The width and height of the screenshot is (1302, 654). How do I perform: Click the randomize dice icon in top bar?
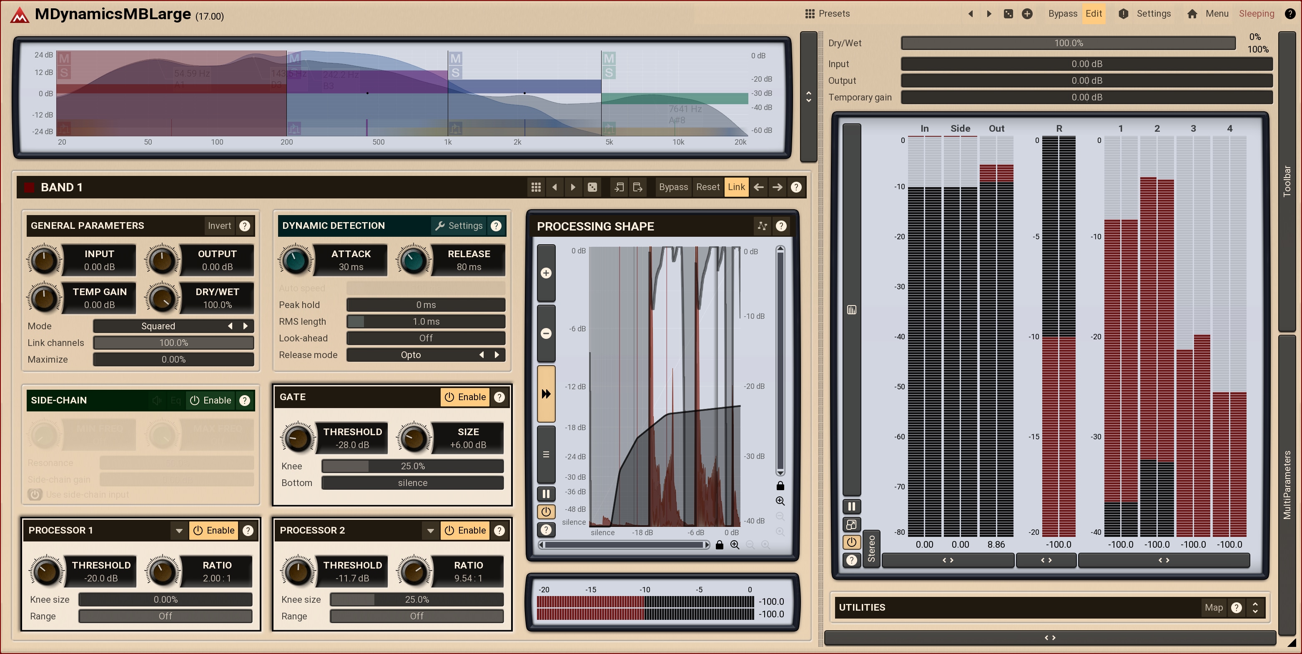click(x=1008, y=14)
